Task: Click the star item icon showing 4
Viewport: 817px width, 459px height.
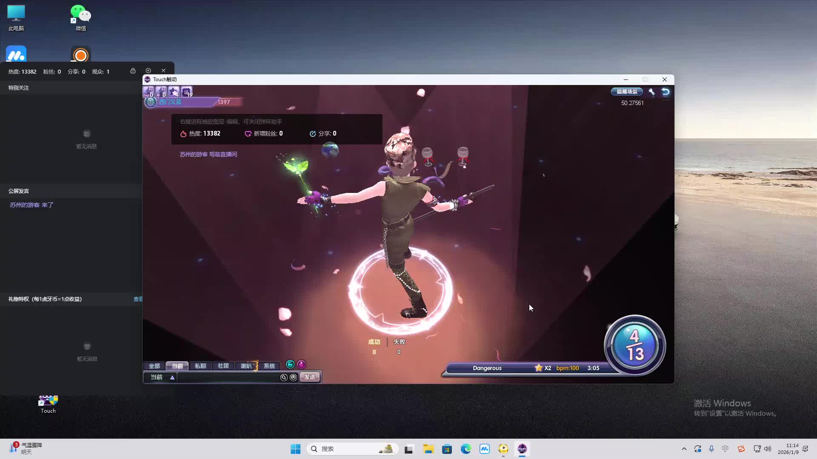Action: 174,92
